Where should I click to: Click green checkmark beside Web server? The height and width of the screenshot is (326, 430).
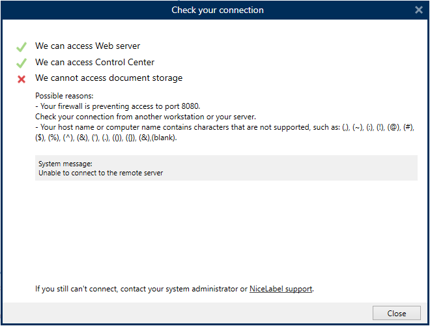click(21, 47)
